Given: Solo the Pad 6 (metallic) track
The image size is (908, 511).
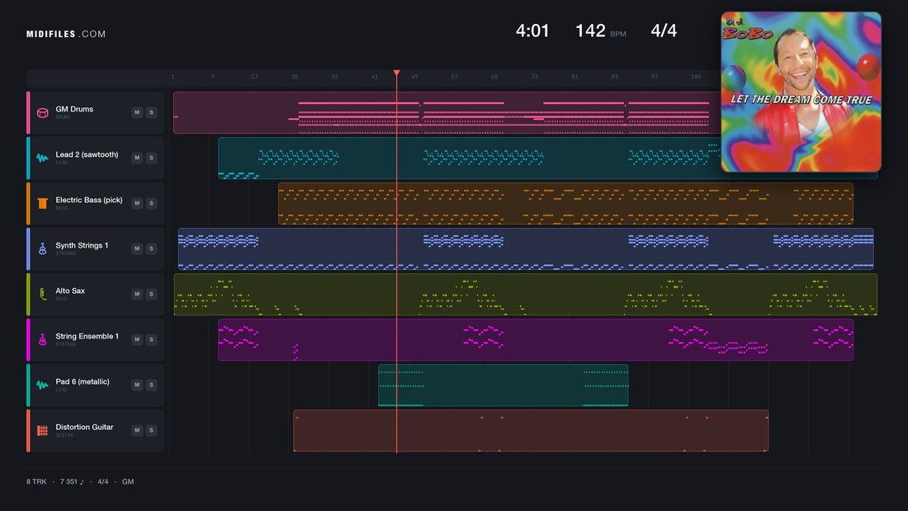Looking at the screenshot, I should coord(151,385).
